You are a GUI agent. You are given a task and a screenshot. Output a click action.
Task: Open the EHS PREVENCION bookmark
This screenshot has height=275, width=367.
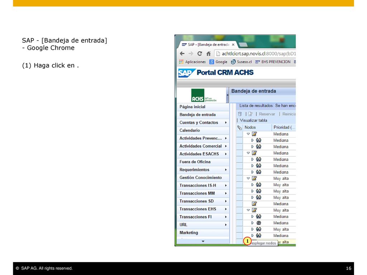pos(273,62)
